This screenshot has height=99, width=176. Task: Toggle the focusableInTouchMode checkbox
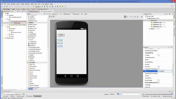(159, 69)
